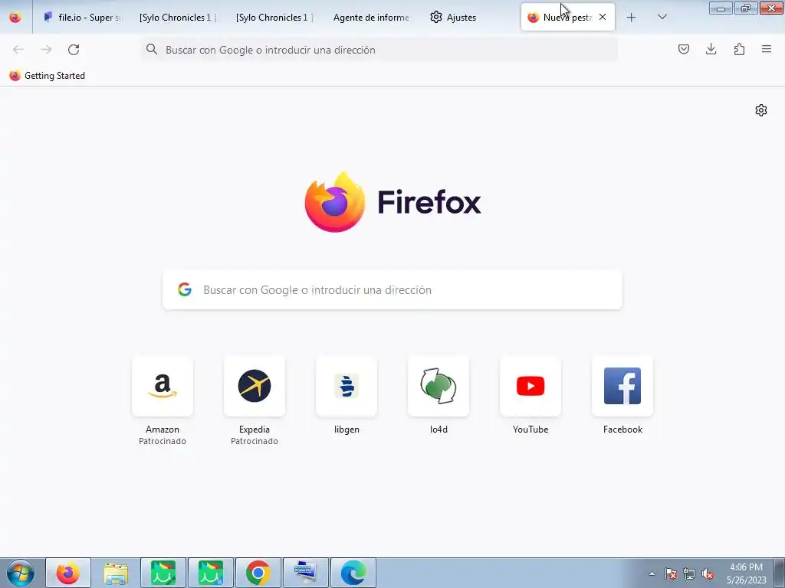Click the Windows Start button
Viewport: 785px width, 588px height.
point(21,573)
